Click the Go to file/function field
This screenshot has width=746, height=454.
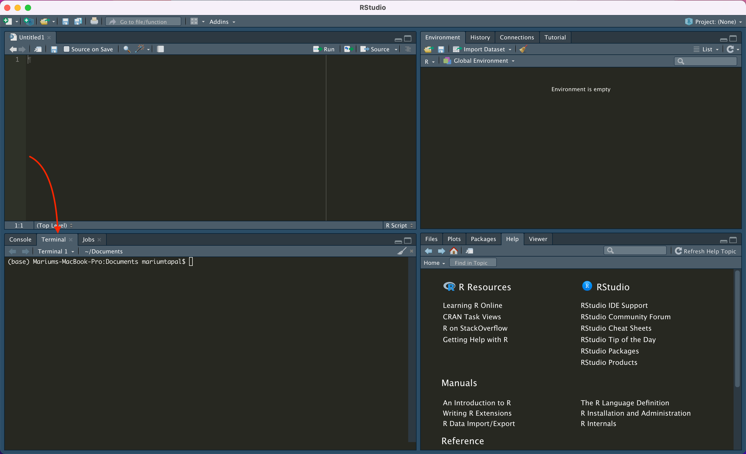click(x=144, y=22)
